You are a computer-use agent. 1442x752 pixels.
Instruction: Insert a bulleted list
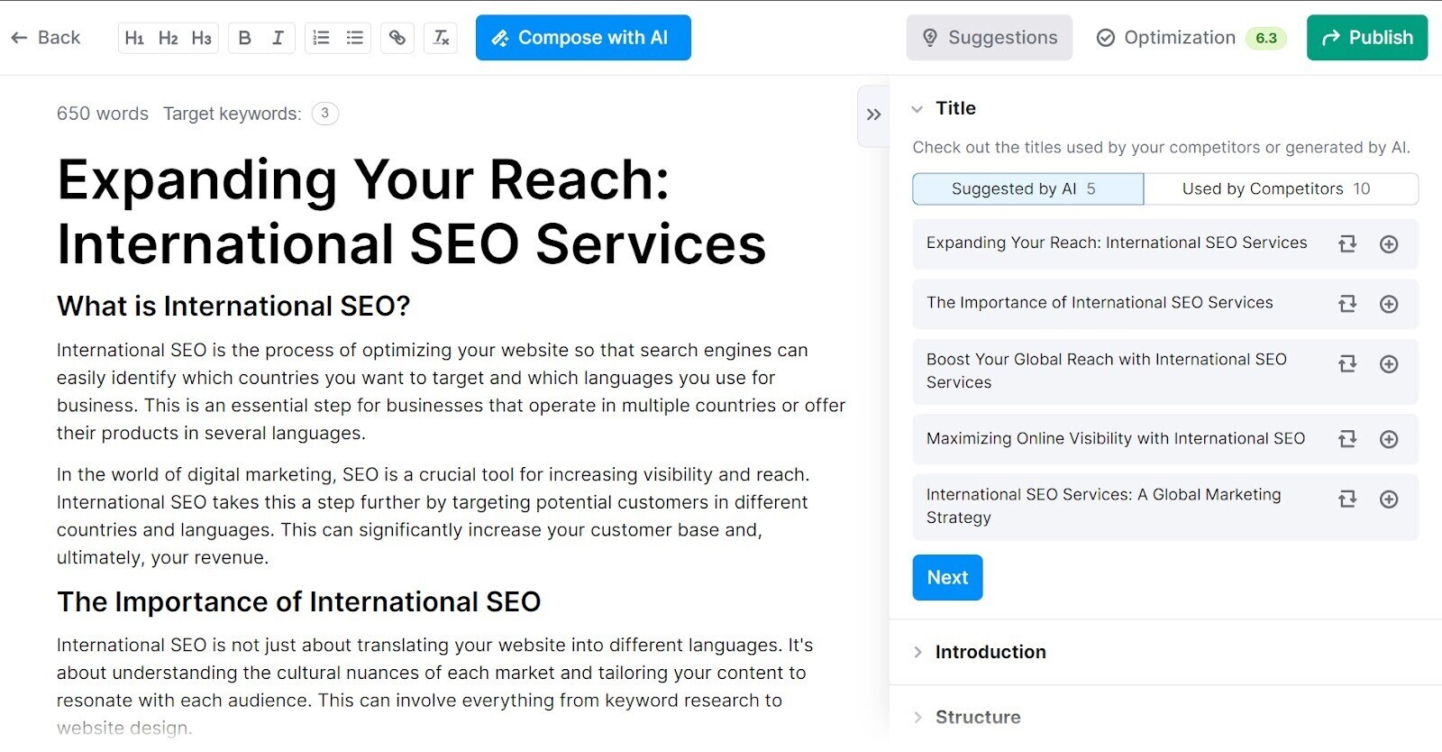[x=355, y=38]
